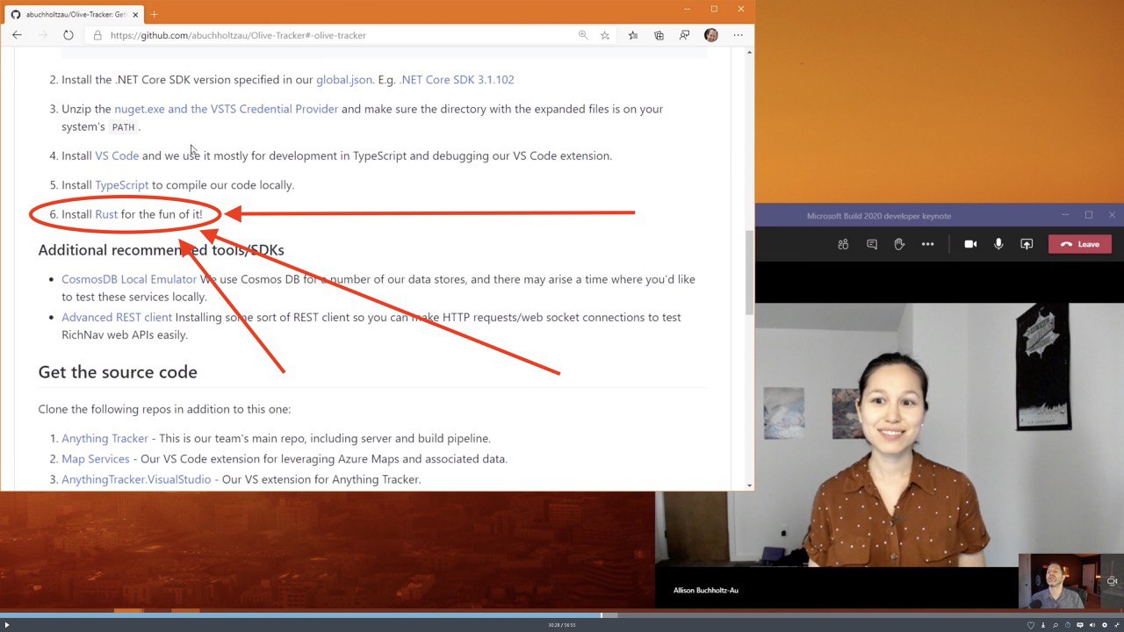Open the Rust link
The height and width of the screenshot is (632, 1124).
coord(106,214)
